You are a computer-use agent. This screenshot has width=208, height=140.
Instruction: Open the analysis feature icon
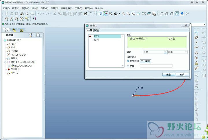[196, 63]
